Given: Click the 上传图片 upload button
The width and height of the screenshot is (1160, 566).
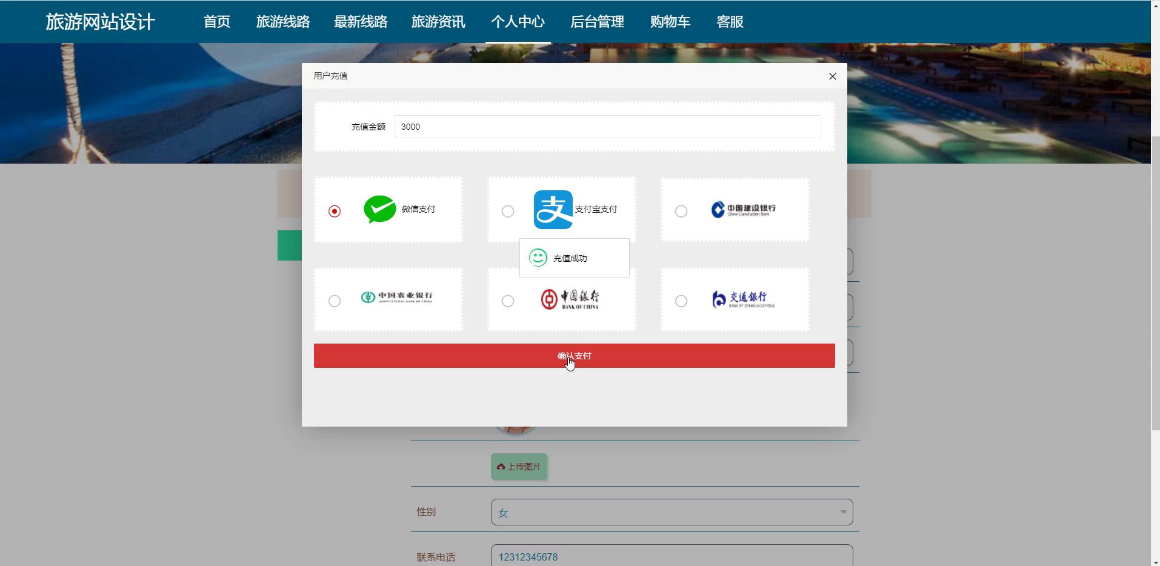Looking at the screenshot, I should [519, 467].
